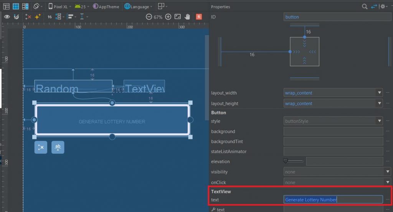Viewport: 393px width, 212px height.
Task: Zoom out the layout canvas
Action: [149, 17]
